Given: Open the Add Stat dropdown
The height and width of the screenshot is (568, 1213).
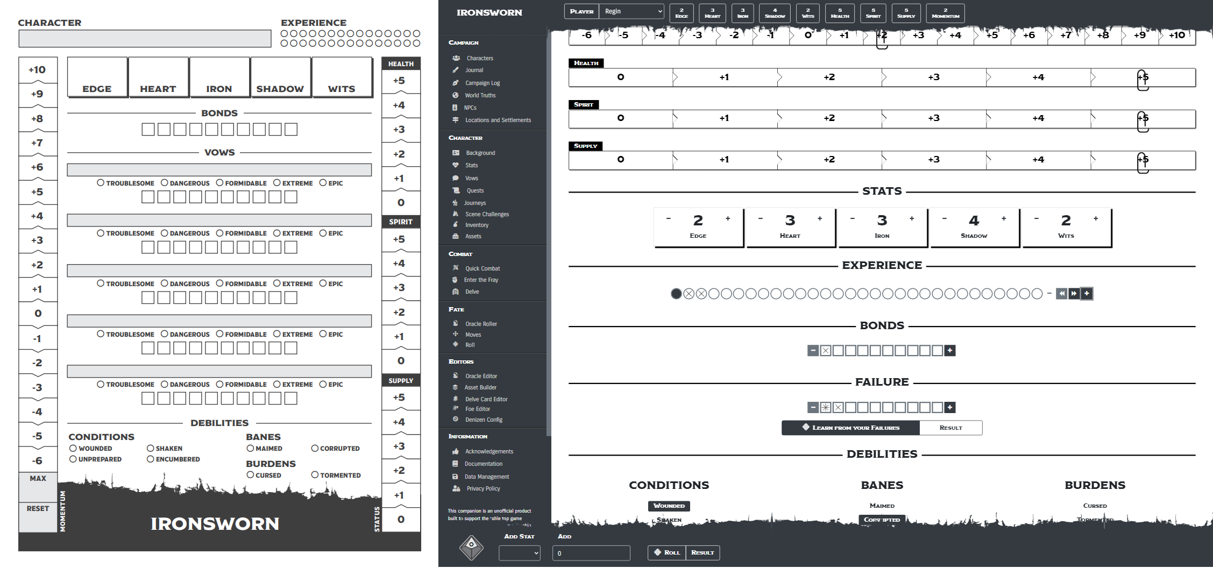Looking at the screenshot, I should tap(520, 553).
